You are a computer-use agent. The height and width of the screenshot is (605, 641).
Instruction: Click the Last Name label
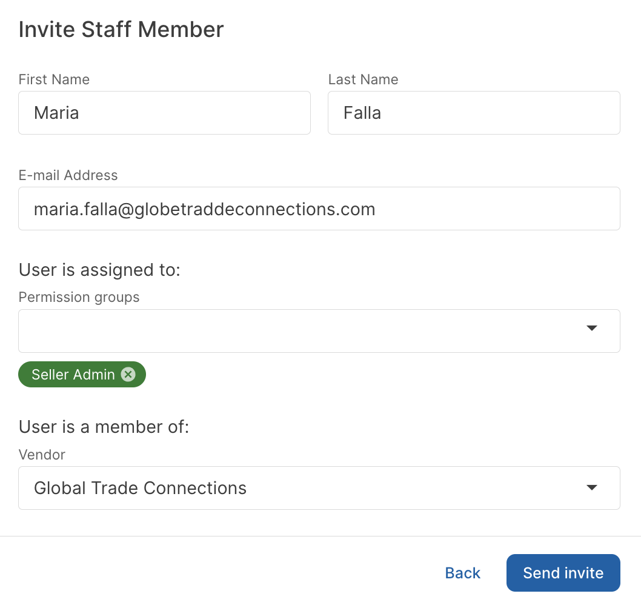tap(363, 79)
